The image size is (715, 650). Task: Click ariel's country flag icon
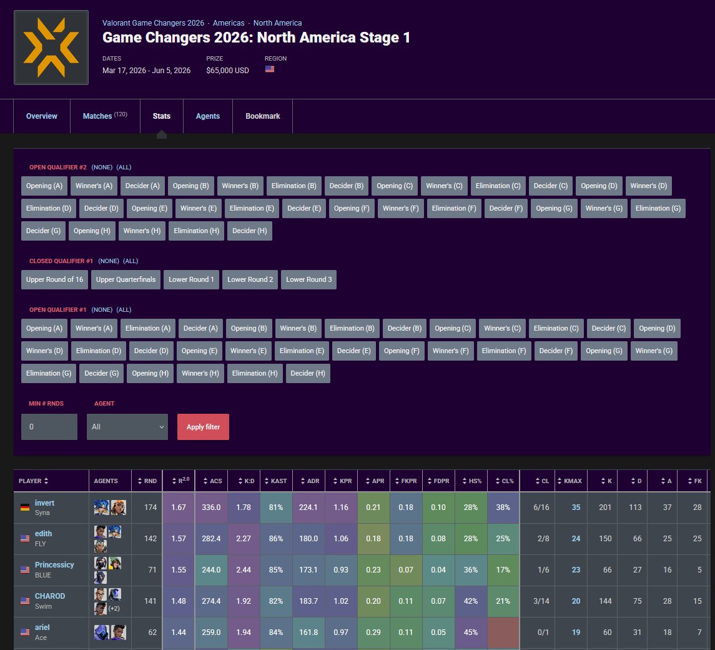click(25, 632)
